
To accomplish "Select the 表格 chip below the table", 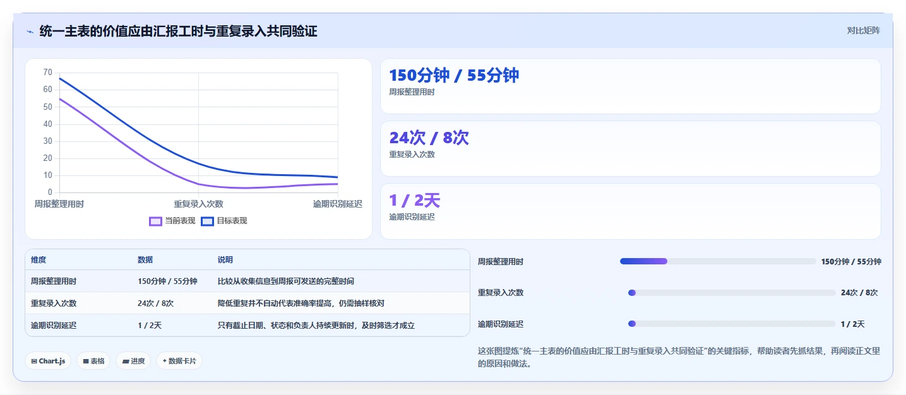I will click(93, 361).
